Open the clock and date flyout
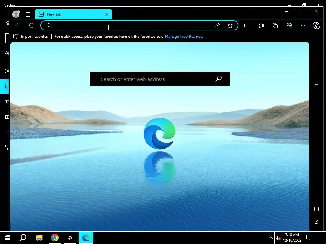 click(292, 238)
